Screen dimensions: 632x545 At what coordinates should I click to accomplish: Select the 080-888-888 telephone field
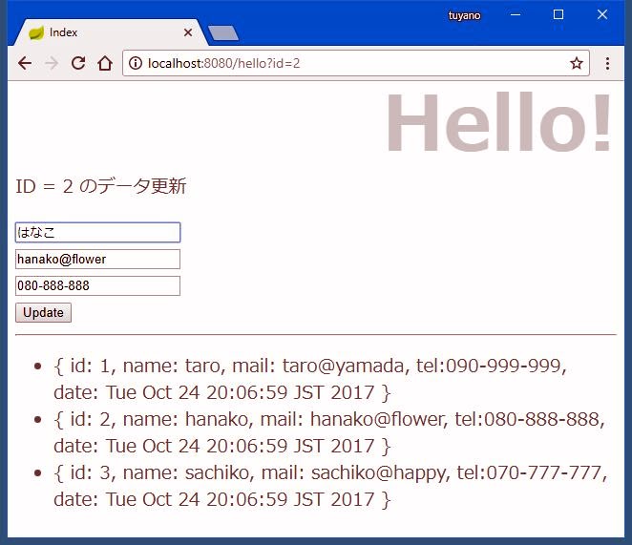(x=97, y=286)
